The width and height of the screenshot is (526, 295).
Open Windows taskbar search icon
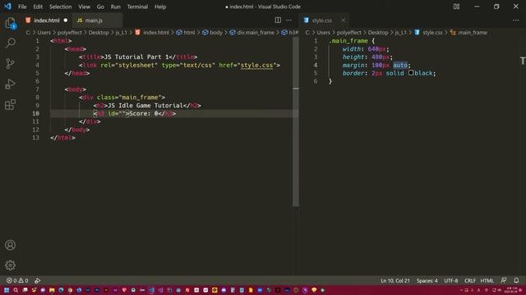tap(16, 290)
